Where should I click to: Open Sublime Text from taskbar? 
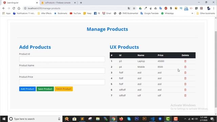pyautogui.click(x=82, y=119)
